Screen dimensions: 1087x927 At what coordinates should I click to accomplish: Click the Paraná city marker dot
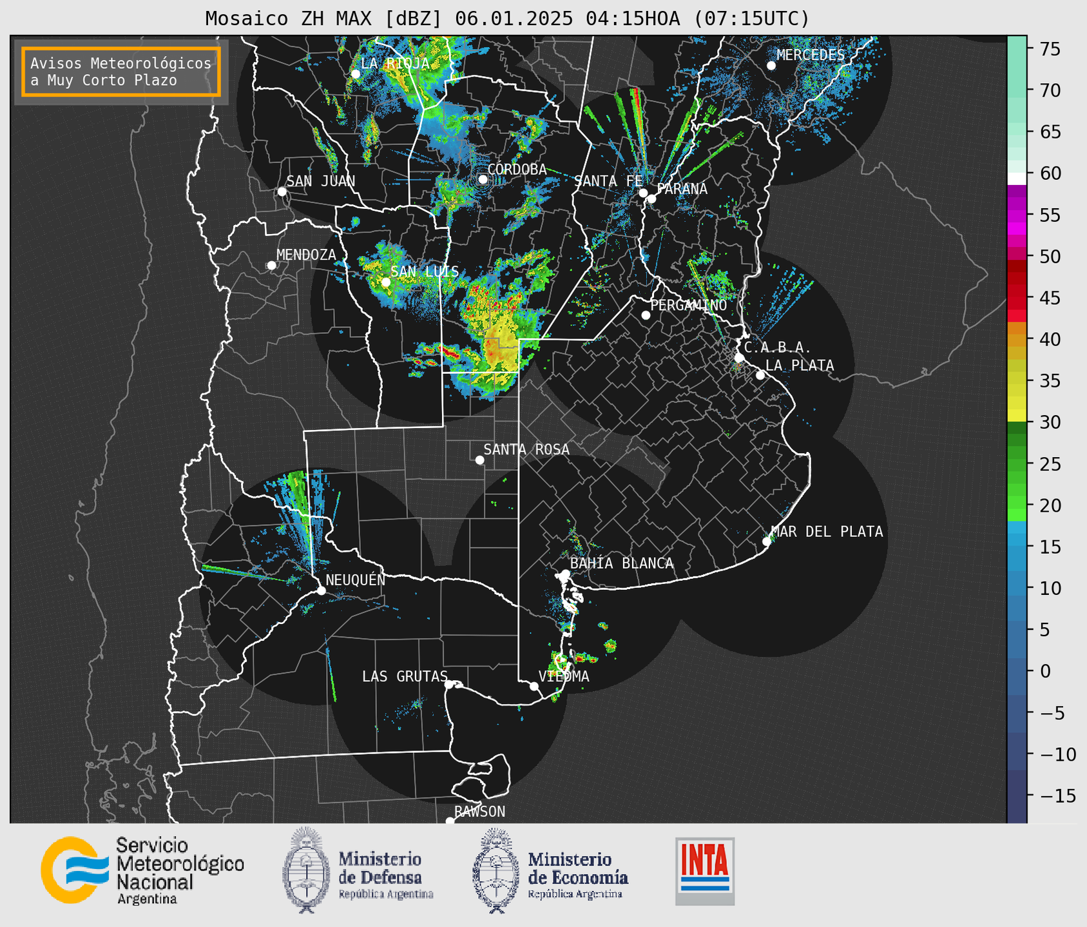[651, 199]
